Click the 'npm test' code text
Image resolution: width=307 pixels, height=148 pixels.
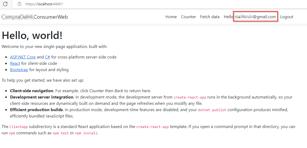point(61,133)
